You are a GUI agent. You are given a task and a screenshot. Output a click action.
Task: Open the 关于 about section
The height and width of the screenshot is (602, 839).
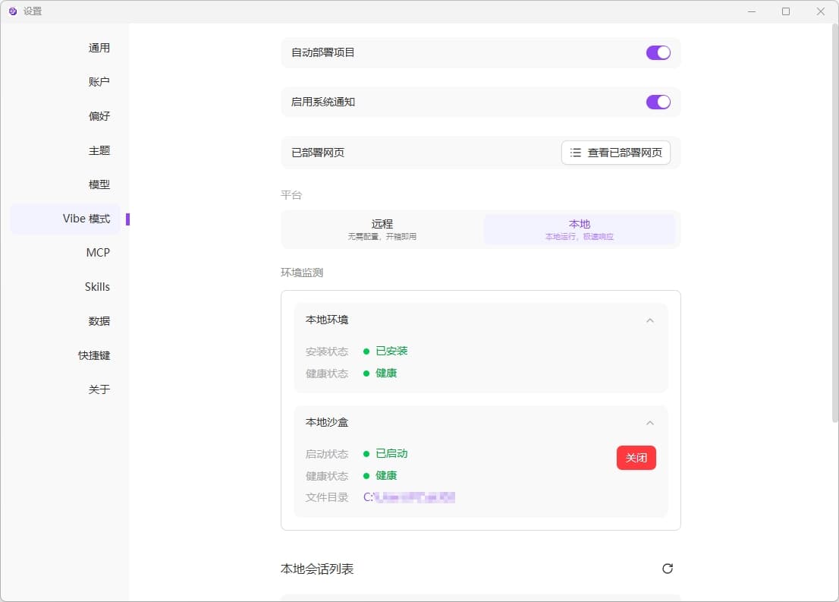click(99, 389)
